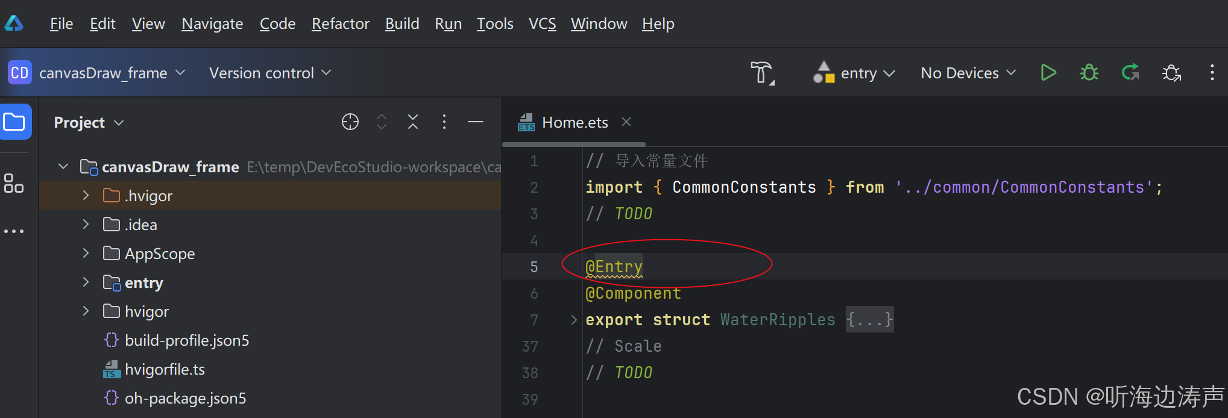
Task: Open the Navigate menu
Action: pyautogui.click(x=212, y=24)
